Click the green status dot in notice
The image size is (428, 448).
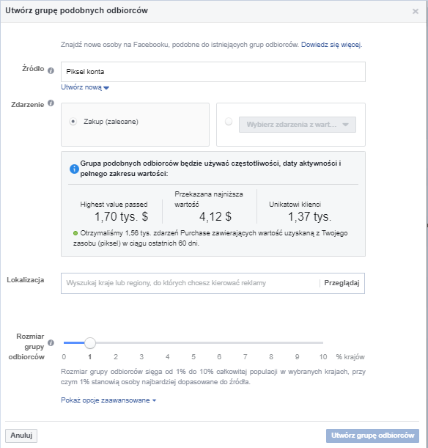pyautogui.click(x=75, y=233)
